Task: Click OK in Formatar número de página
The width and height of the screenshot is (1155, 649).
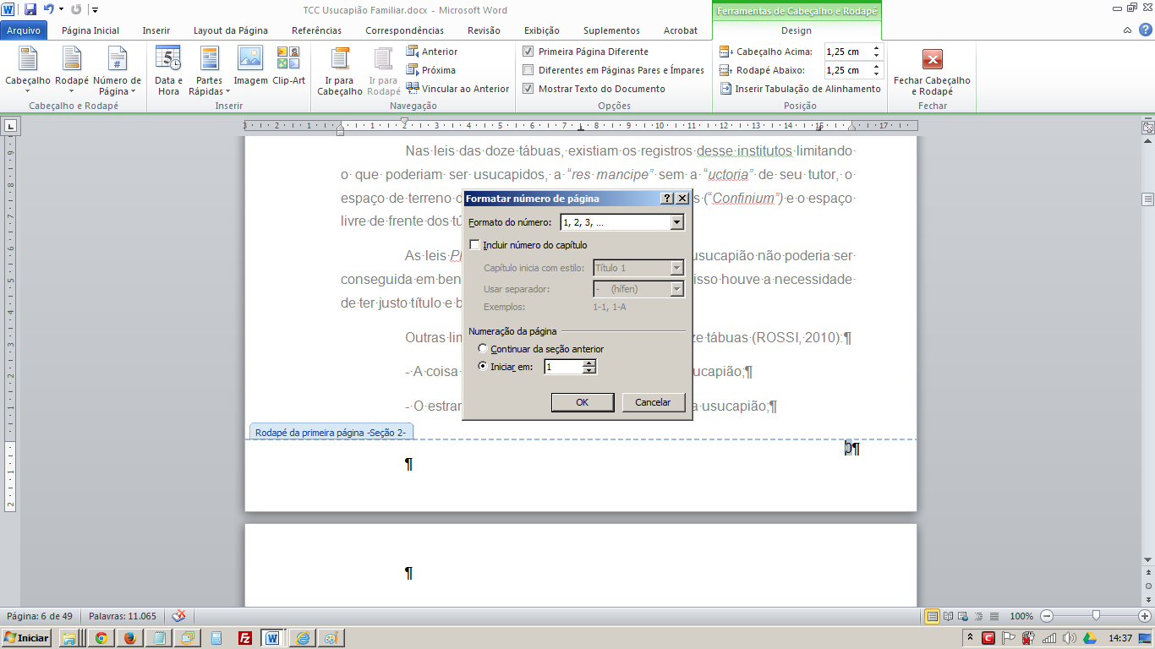Action: click(x=583, y=402)
